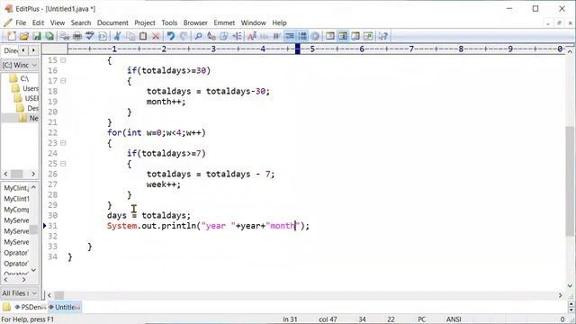Click the red X Delete icon

tap(156, 36)
